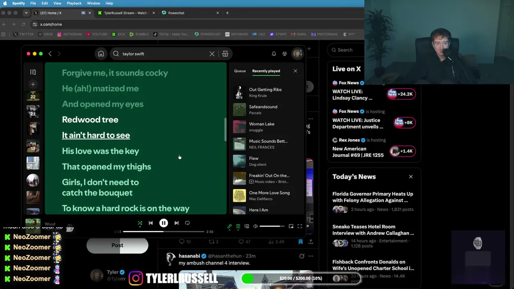The image size is (514, 289).
Task: Open the STRIPE bookmark
Action: (x=278, y=35)
